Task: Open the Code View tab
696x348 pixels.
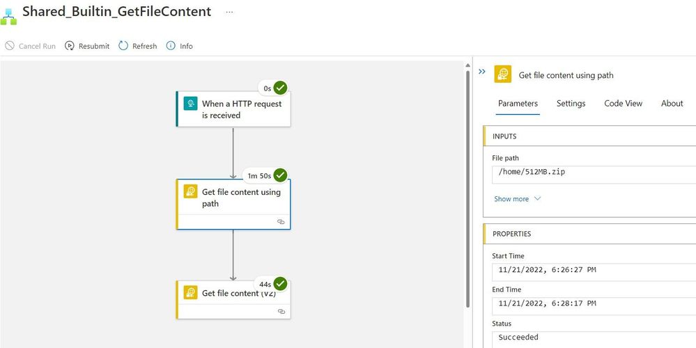Action: click(623, 104)
